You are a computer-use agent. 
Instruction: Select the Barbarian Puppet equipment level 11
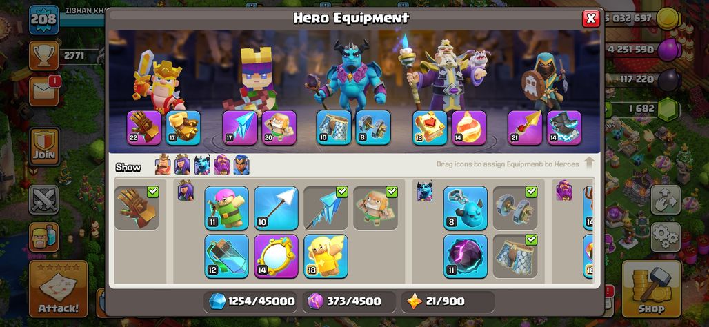226,208
